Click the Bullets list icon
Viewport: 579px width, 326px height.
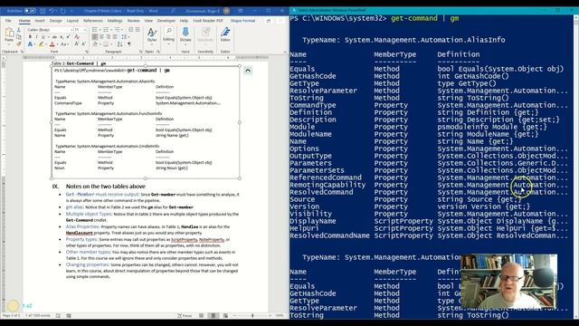pyautogui.click(x=95, y=30)
